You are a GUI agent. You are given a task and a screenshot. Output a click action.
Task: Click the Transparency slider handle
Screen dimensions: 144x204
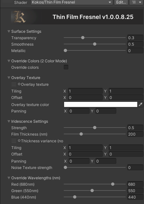(x=83, y=38)
